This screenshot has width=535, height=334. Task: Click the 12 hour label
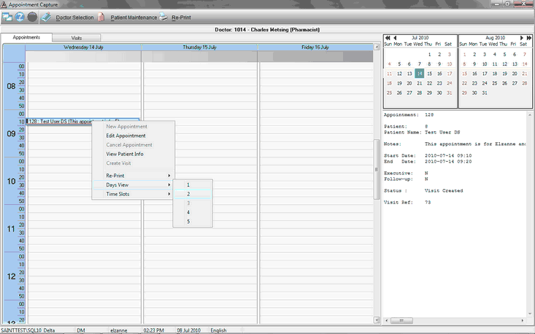tap(11, 276)
